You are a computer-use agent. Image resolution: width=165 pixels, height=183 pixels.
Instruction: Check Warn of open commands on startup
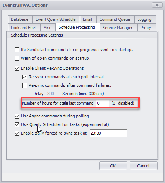pyautogui.click(x=17, y=58)
